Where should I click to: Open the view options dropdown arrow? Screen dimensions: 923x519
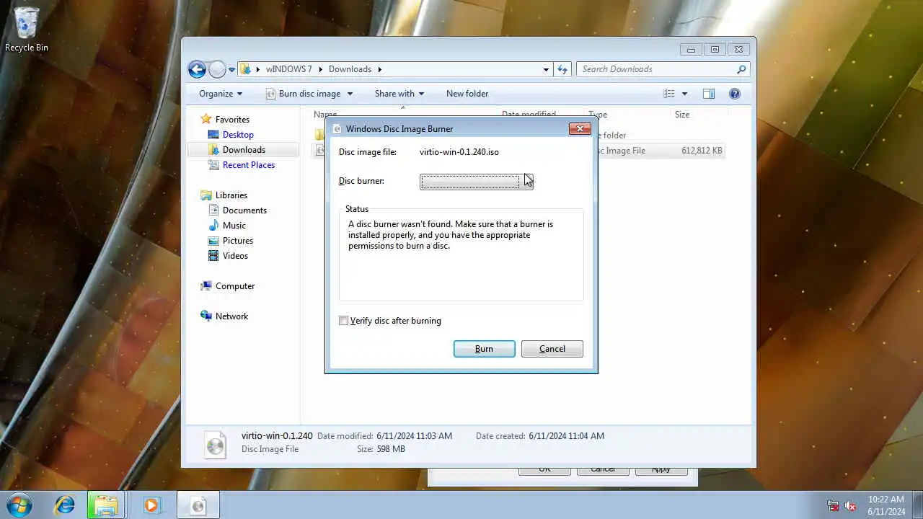click(x=684, y=94)
